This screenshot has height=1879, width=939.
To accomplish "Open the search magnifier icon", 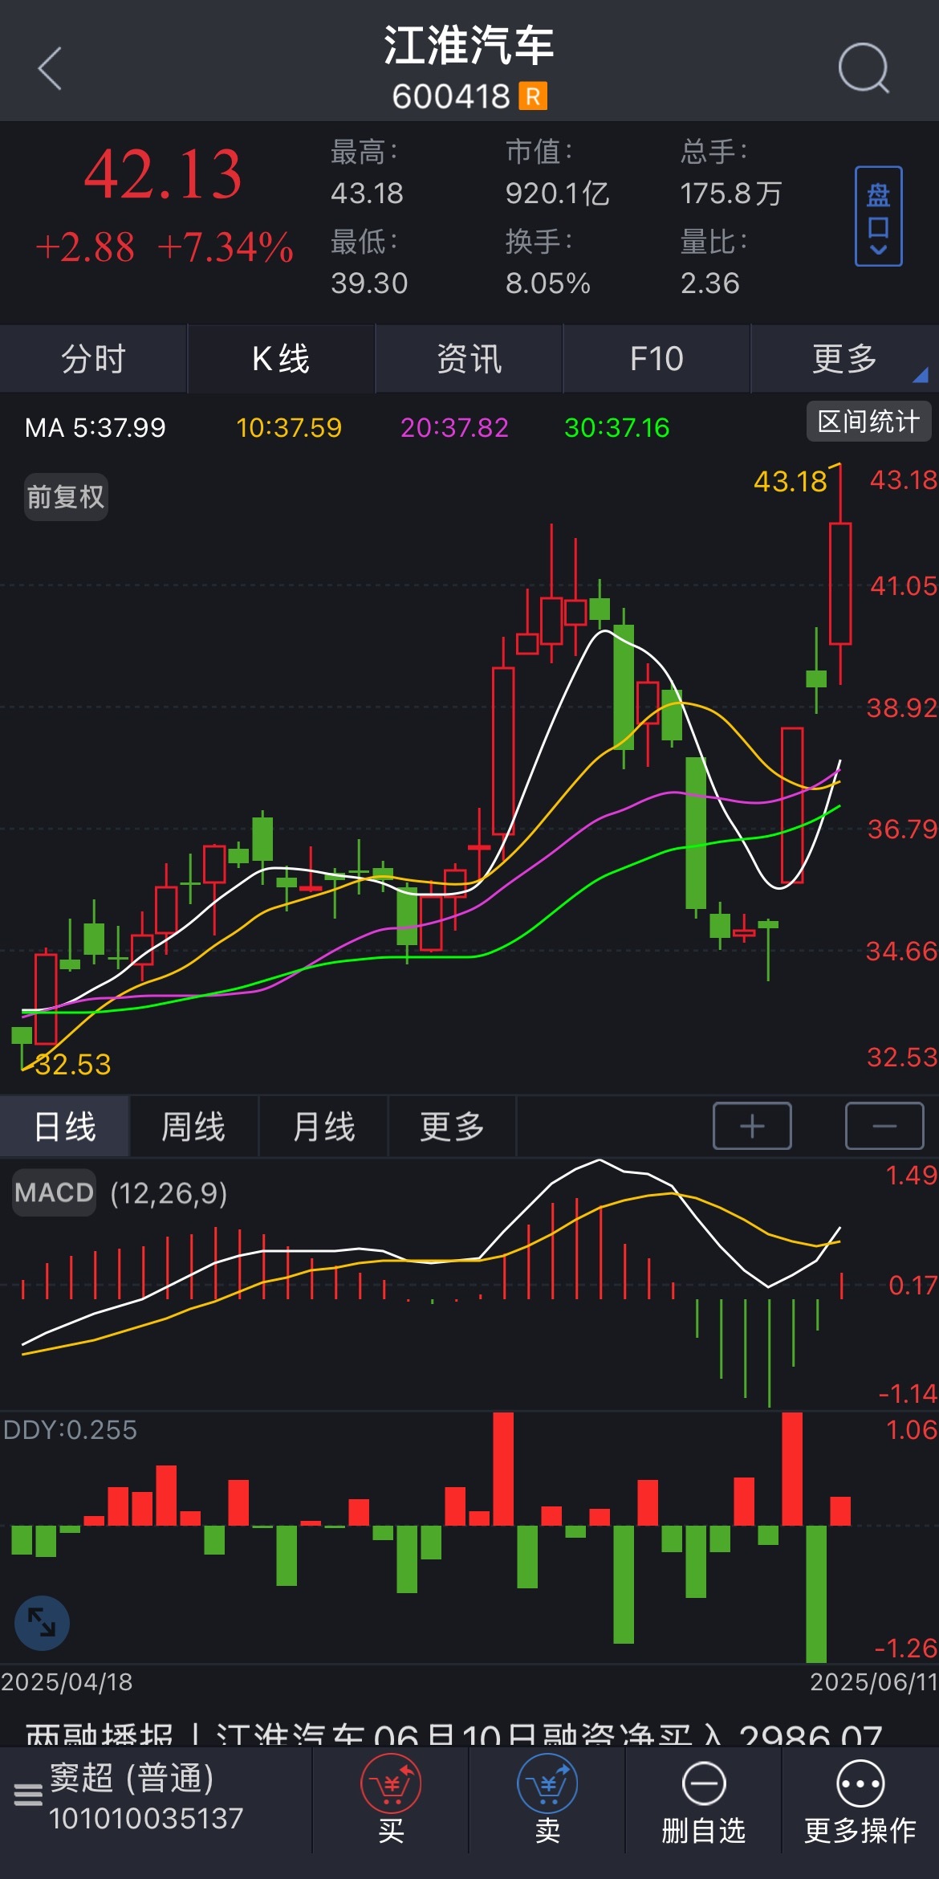I will (x=864, y=68).
